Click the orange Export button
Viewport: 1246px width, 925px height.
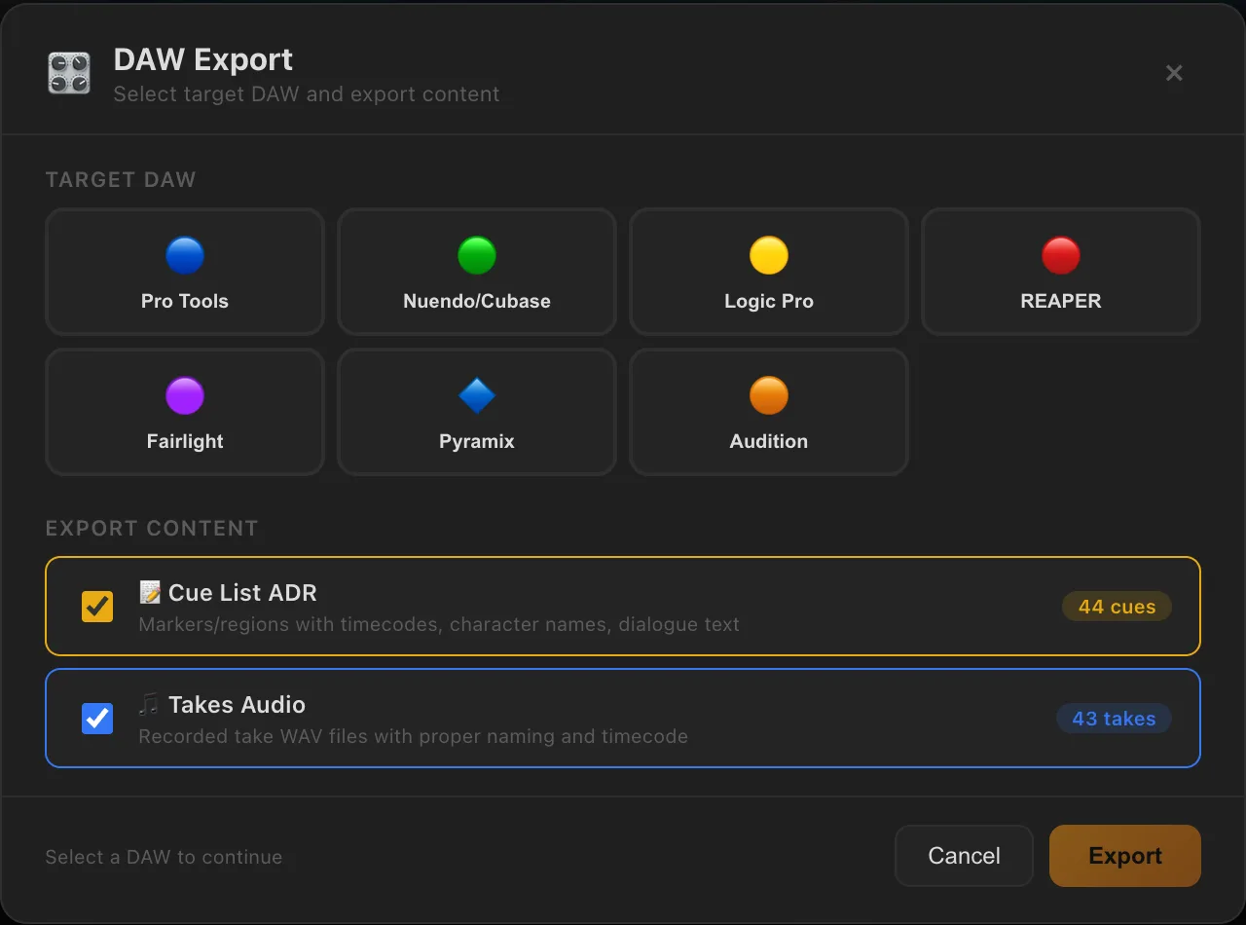tap(1125, 856)
